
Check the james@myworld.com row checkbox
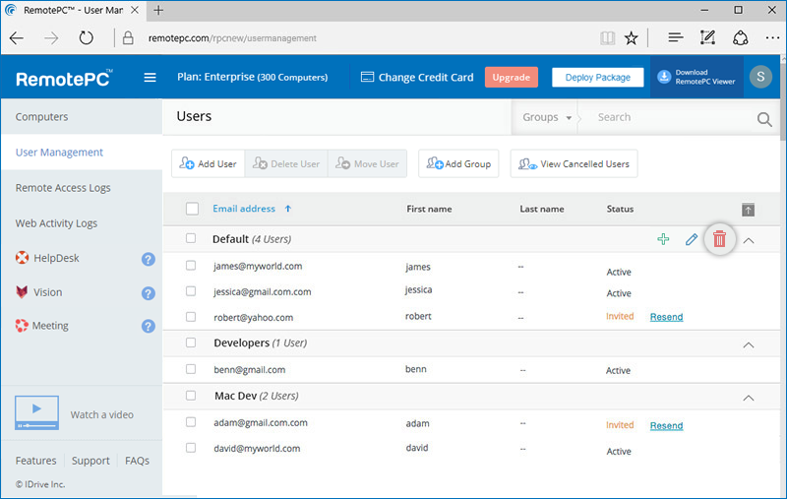point(191,265)
